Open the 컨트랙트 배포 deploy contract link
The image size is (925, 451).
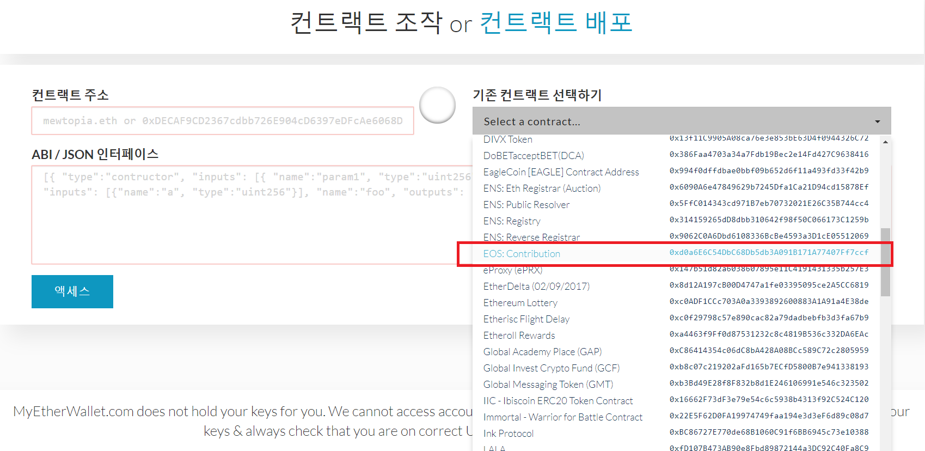pos(556,23)
